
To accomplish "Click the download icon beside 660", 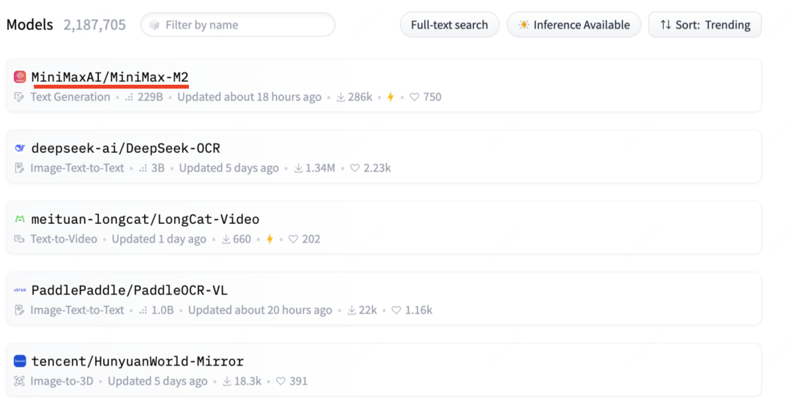I will [226, 239].
